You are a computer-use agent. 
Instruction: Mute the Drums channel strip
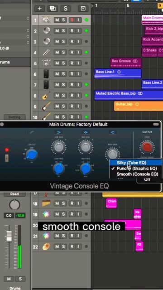pyautogui.click(x=9, y=279)
